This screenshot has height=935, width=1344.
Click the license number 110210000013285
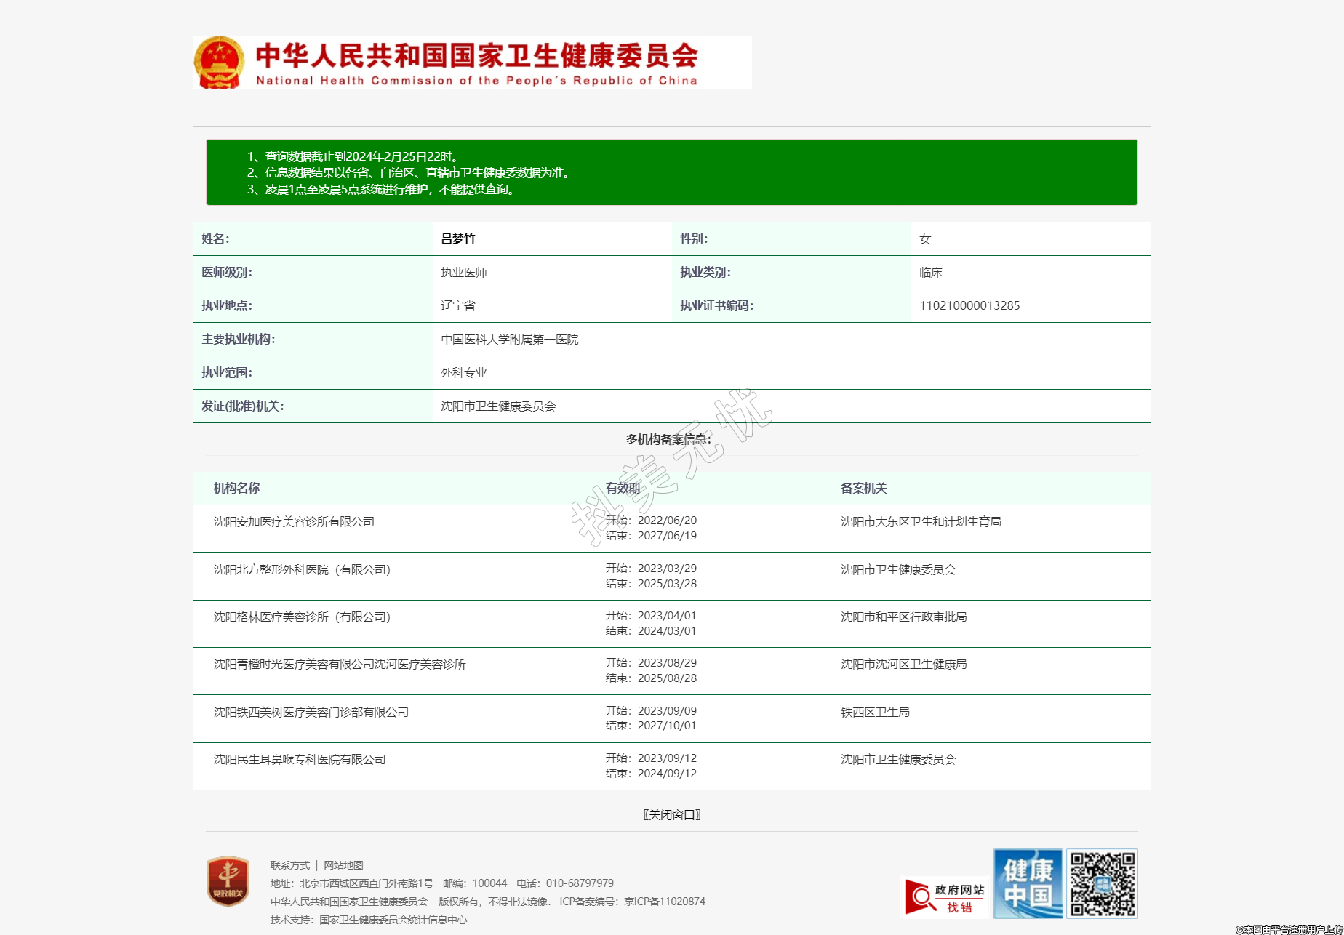tap(969, 305)
